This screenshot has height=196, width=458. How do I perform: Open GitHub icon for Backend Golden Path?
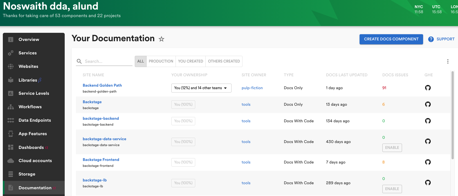click(x=428, y=88)
